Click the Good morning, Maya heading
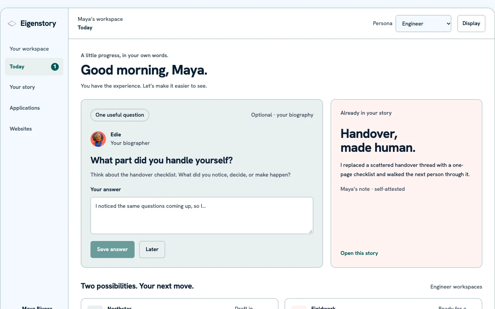Screen dimensions: 495x309 [144, 70]
